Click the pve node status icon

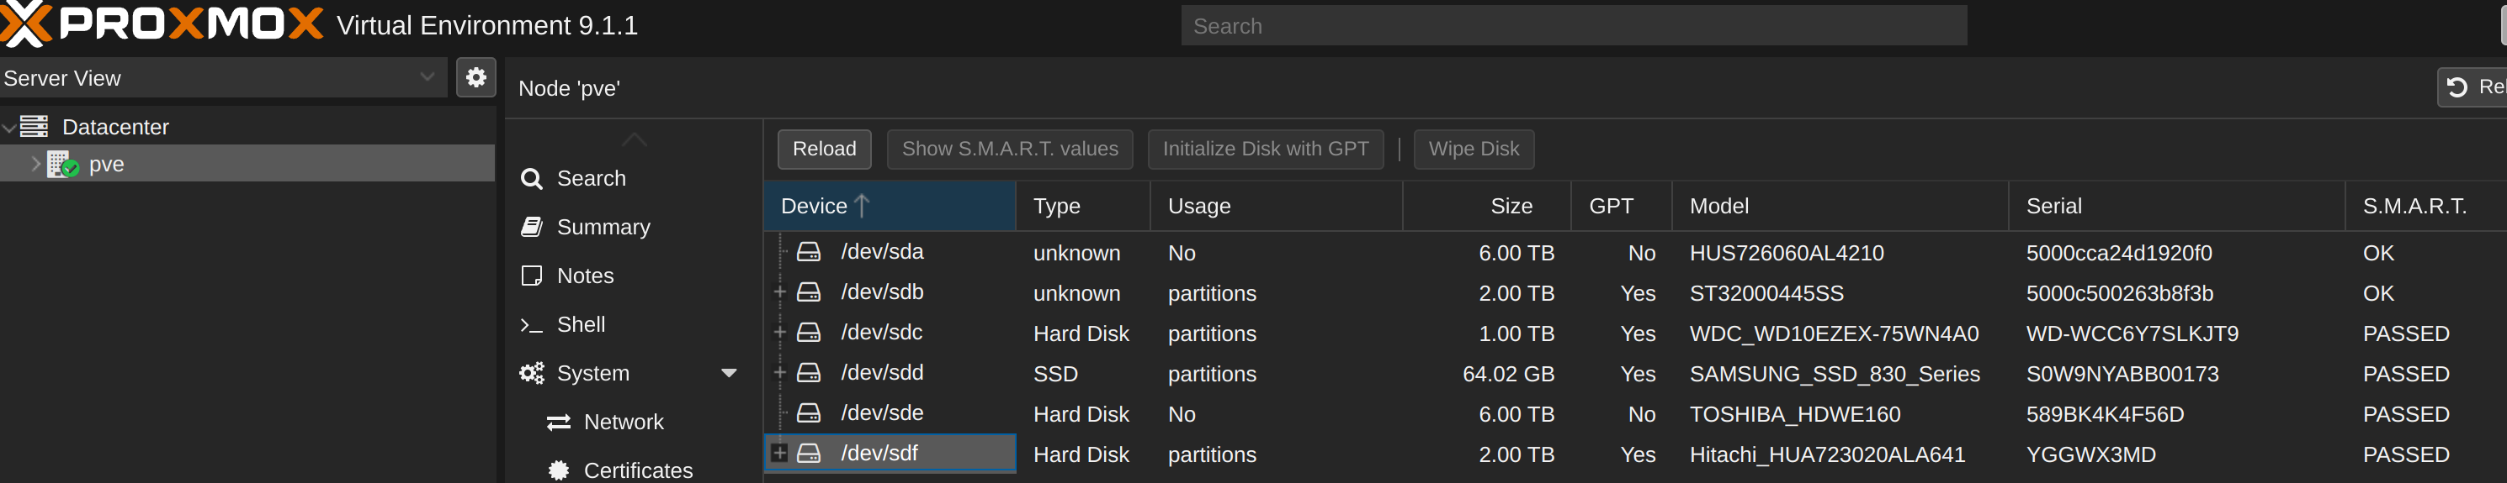(x=62, y=165)
